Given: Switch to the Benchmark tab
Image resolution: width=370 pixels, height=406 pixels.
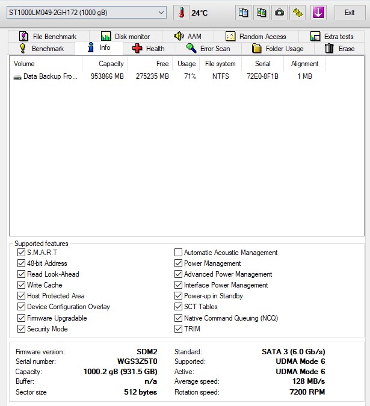Looking at the screenshot, I should [42, 49].
